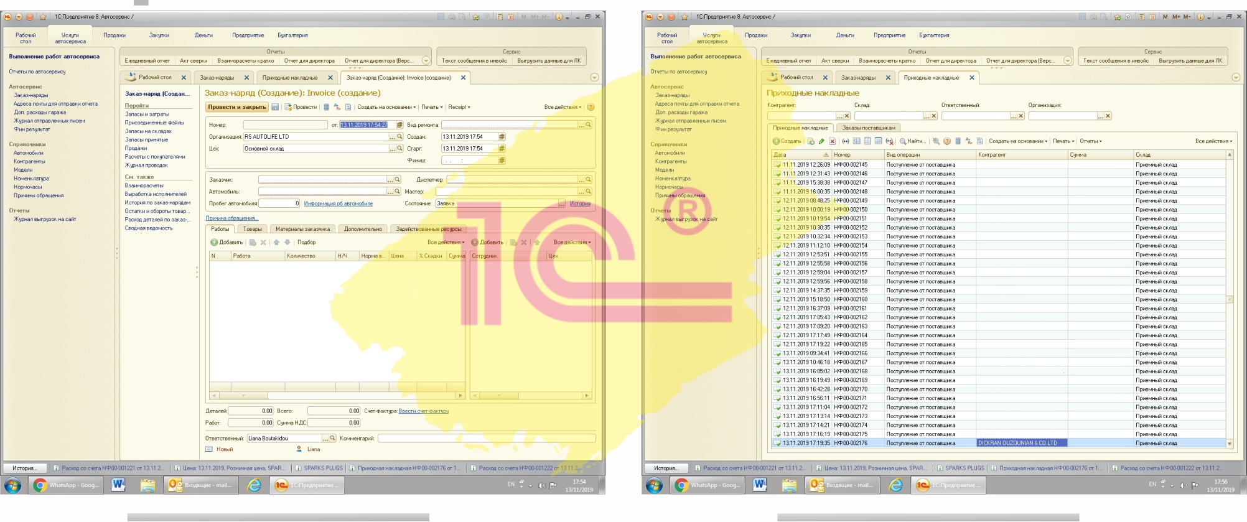Click the red mark-for-deletion icon in the list toolbar
Screen dimensions: 1247x522
832,141
